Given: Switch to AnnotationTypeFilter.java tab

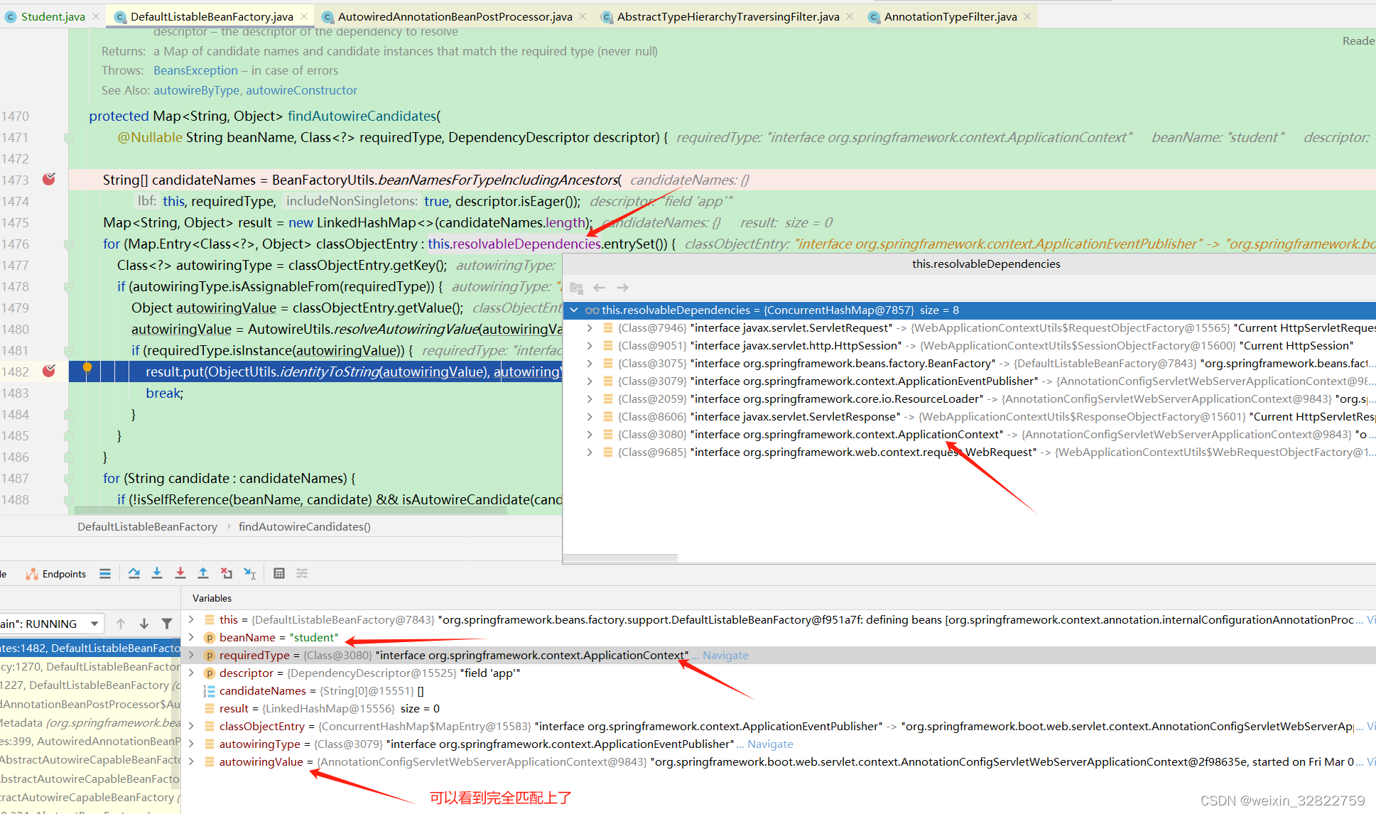Looking at the screenshot, I should pos(950,16).
